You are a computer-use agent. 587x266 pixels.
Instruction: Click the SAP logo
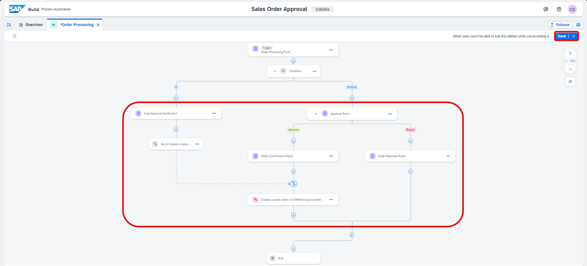[x=18, y=9]
